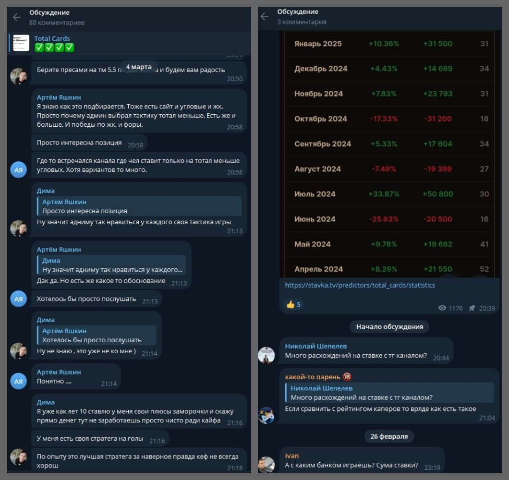Jump to quoted 'Хотелось бы просто послушать' reply

96,336
